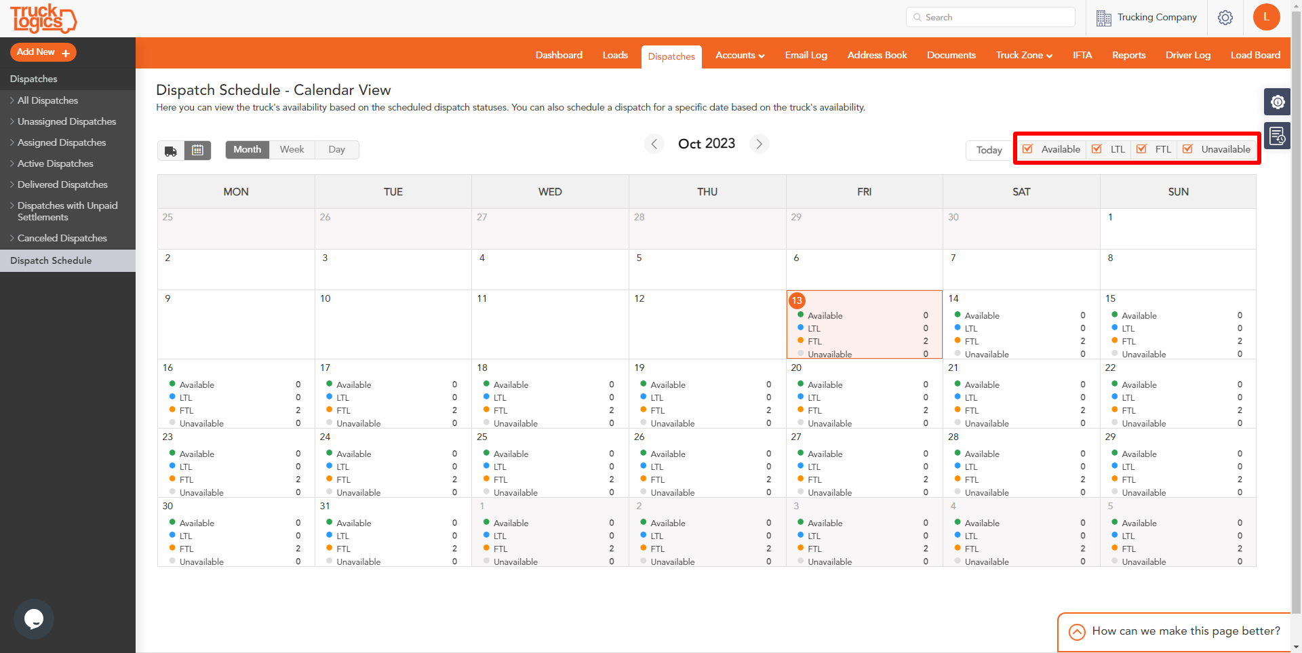This screenshot has height=653, width=1302.
Task: Go to next month with right chevron
Action: click(x=759, y=144)
